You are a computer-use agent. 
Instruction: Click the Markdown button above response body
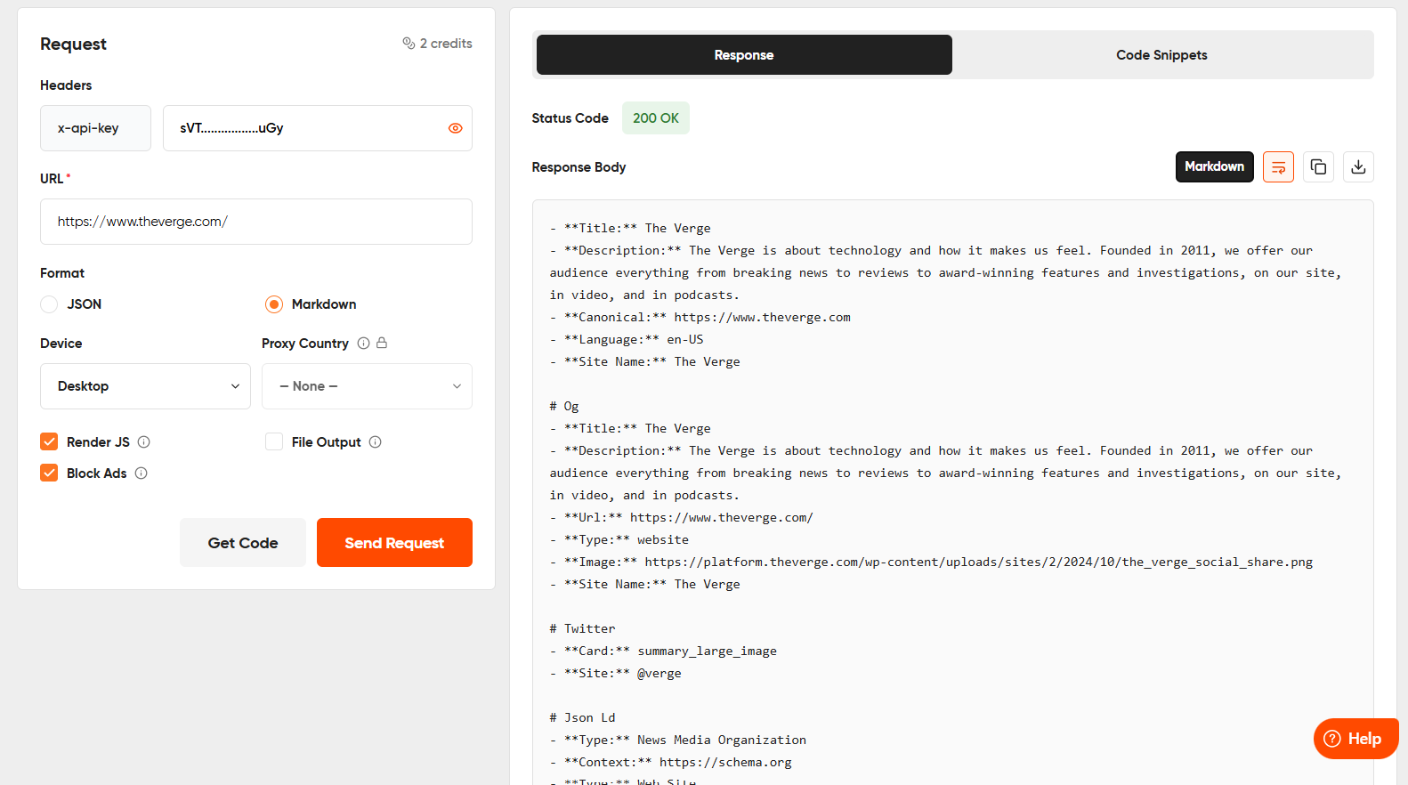(1214, 166)
